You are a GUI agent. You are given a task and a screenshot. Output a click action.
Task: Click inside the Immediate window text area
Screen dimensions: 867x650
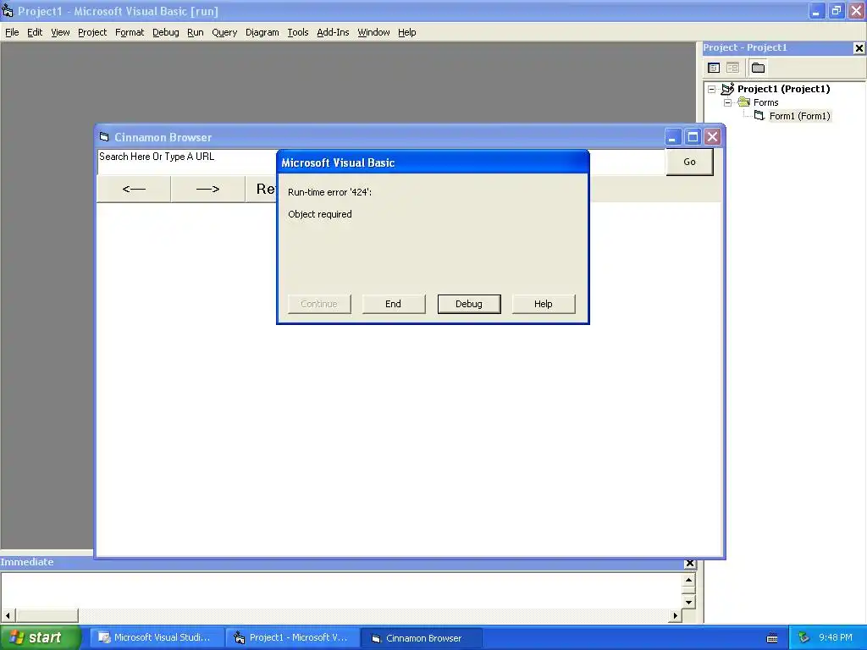(x=342, y=590)
